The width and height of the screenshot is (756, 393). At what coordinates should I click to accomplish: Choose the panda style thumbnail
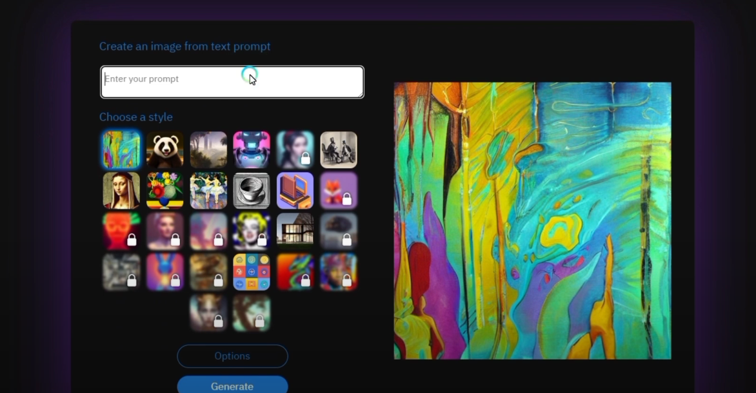(165, 149)
